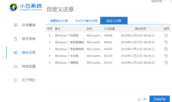
Task: Select the 自定义还原 tab
Action: [114, 21]
